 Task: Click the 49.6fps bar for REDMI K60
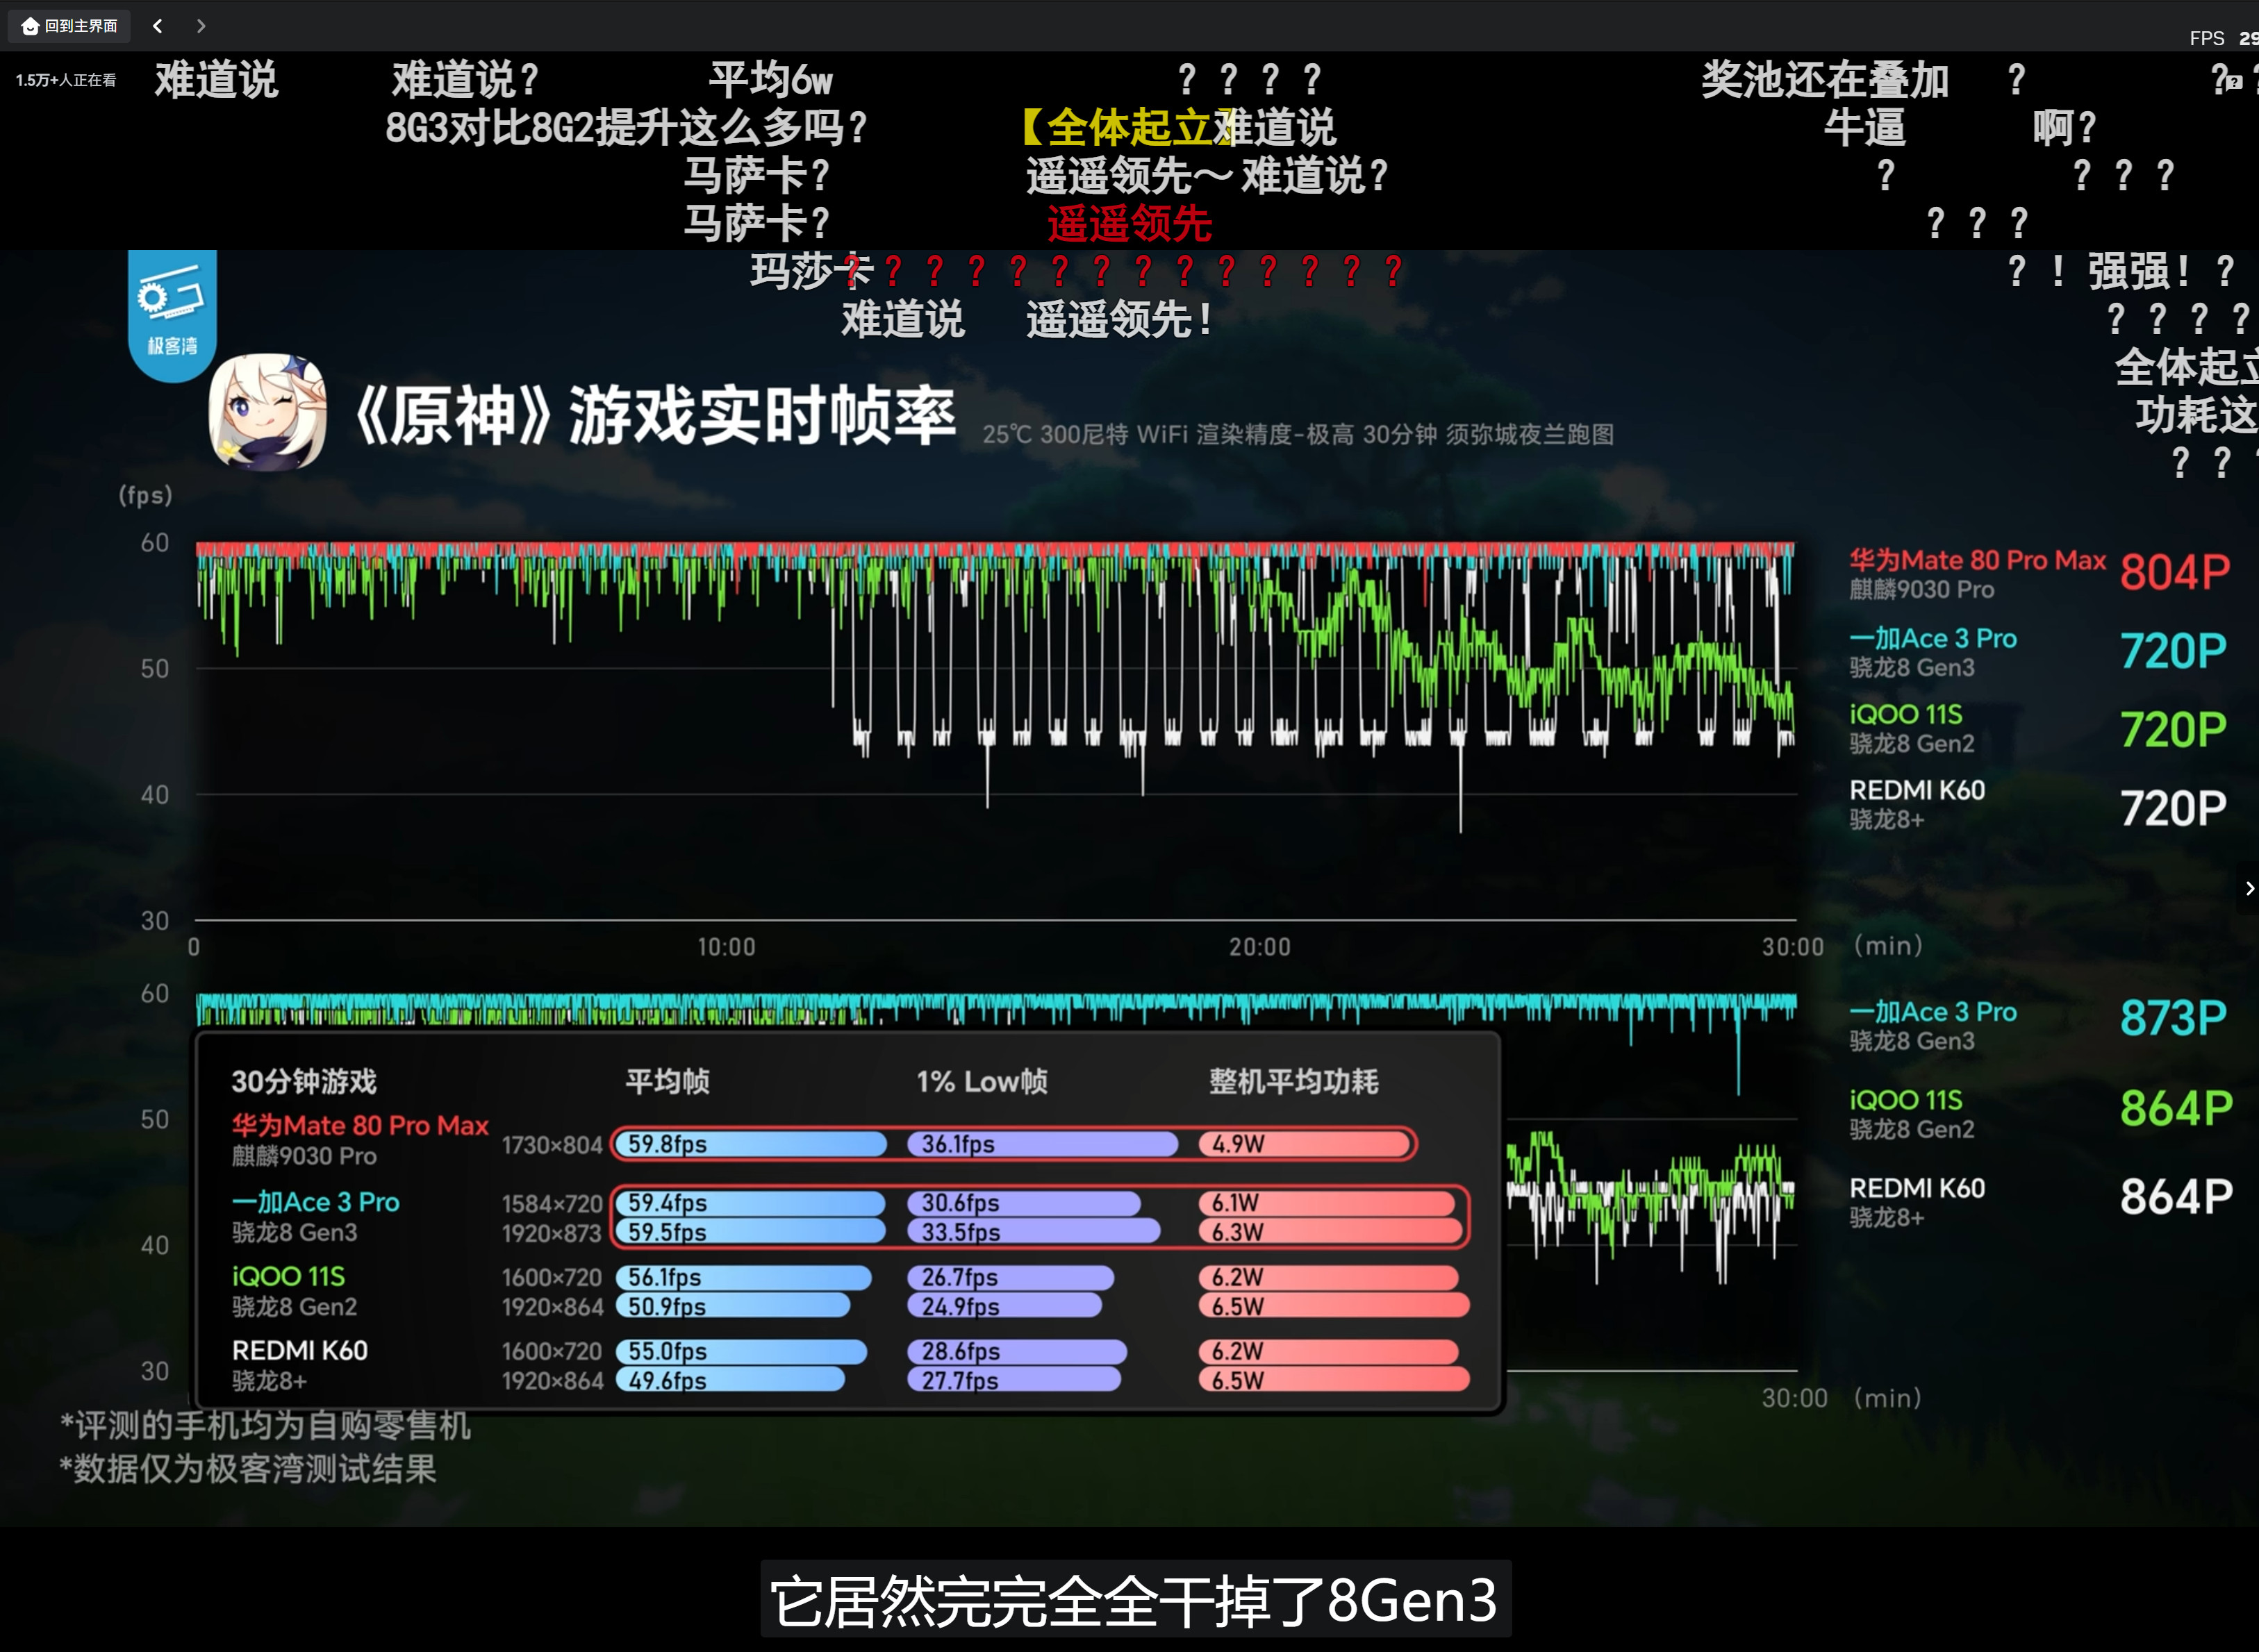pyautogui.click(x=730, y=1380)
